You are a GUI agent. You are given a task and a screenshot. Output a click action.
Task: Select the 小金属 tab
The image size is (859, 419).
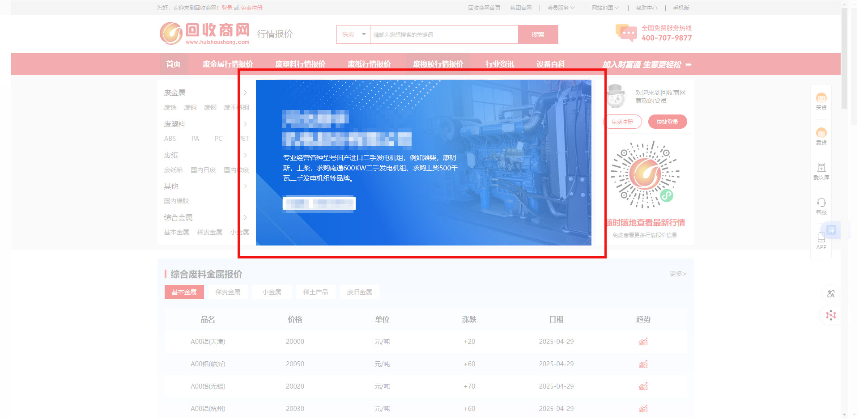(x=272, y=292)
